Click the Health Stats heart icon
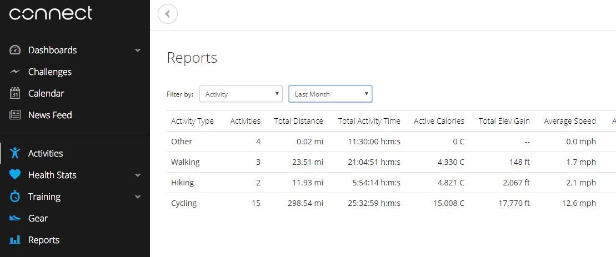Image resolution: width=616 pixels, height=257 pixels. [x=15, y=175]
